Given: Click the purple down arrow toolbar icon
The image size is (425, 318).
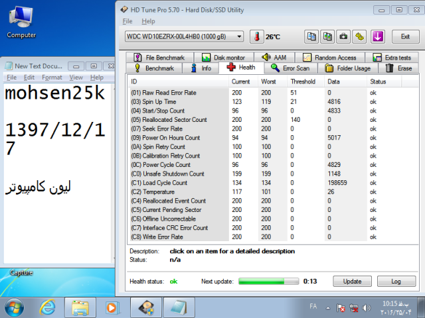Looking at the screenshot, I should (x=378, y=36).
